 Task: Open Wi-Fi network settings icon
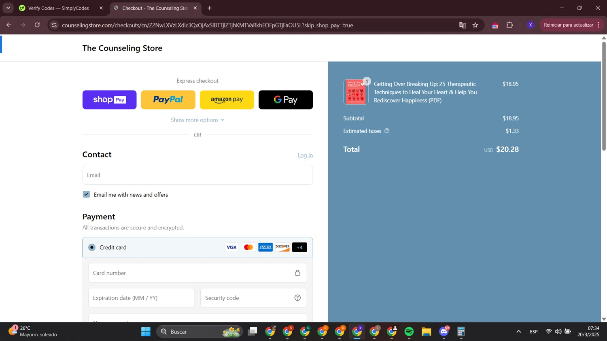[549, 332]
